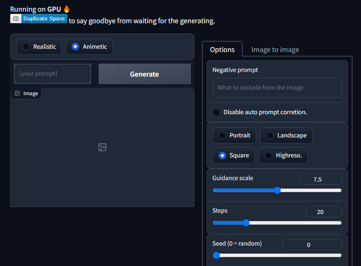Screen dimensions: 361x266
Task: Switch to the Image to image tab
Action: pos(275,50)
